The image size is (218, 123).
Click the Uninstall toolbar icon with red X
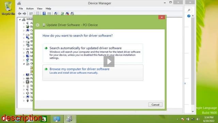pyautogui.click(x=67, y=14)
